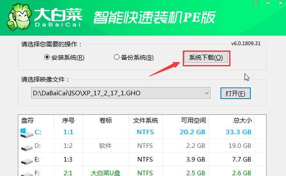Screen dimensions: 286x176
Task: Click the XP_17_2_17_1.GHO path field
Action: (x=121, y=93)
